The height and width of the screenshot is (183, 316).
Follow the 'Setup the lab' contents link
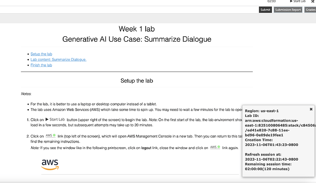click(41, 54)
